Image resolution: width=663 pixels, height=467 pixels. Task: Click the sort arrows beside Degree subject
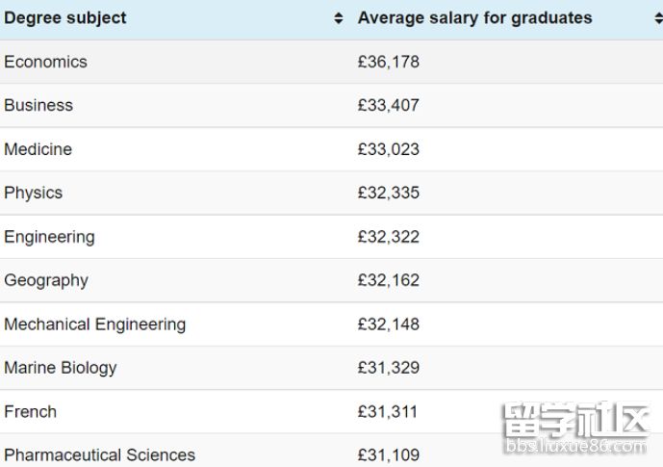pos(339,19)
